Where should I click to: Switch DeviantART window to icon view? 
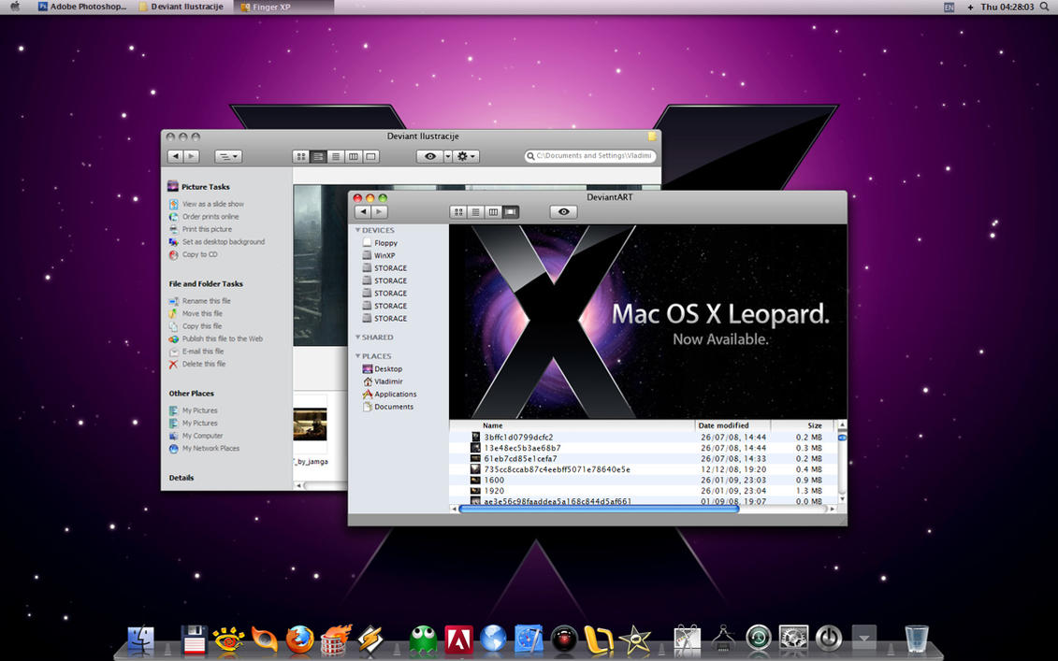pyautogui.click(x=458, y=212)
